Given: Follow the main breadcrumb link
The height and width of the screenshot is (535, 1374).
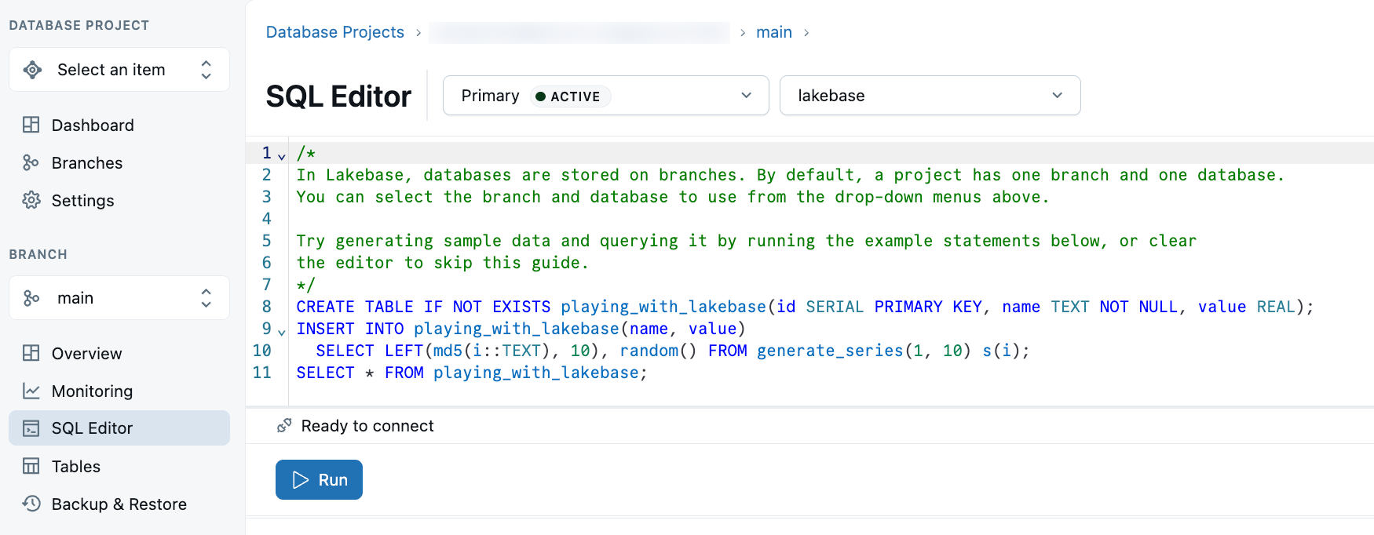Looking at the screenshot, I should pos(773,32).
